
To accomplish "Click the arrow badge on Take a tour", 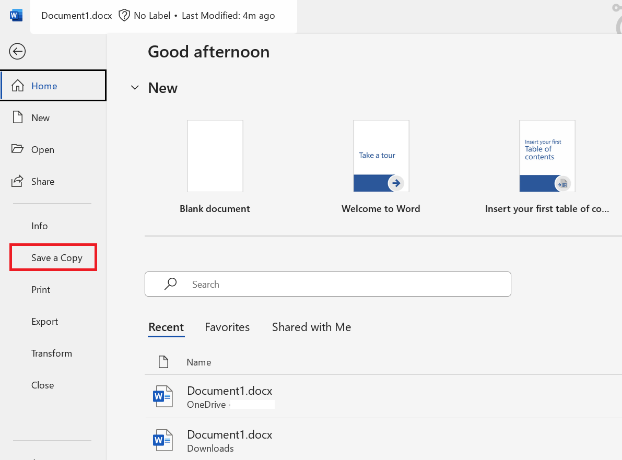I will pyautogui.click(x=395, y=183).
